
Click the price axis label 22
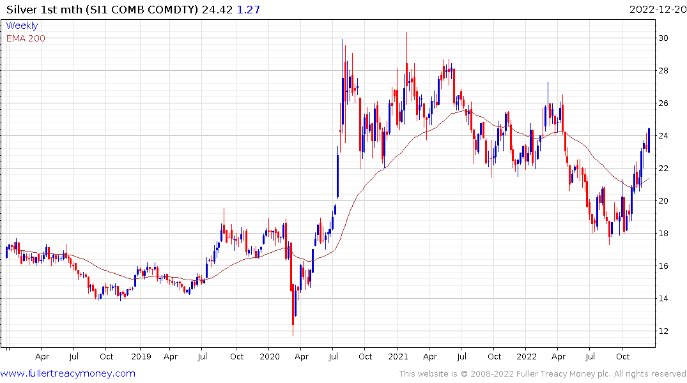(x=663, y=169)
